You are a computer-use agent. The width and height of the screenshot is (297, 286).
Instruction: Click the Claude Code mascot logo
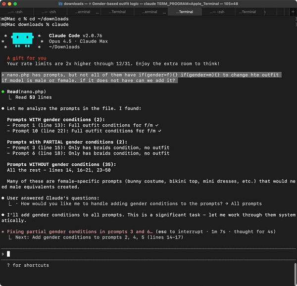click(x=22, y=40)
